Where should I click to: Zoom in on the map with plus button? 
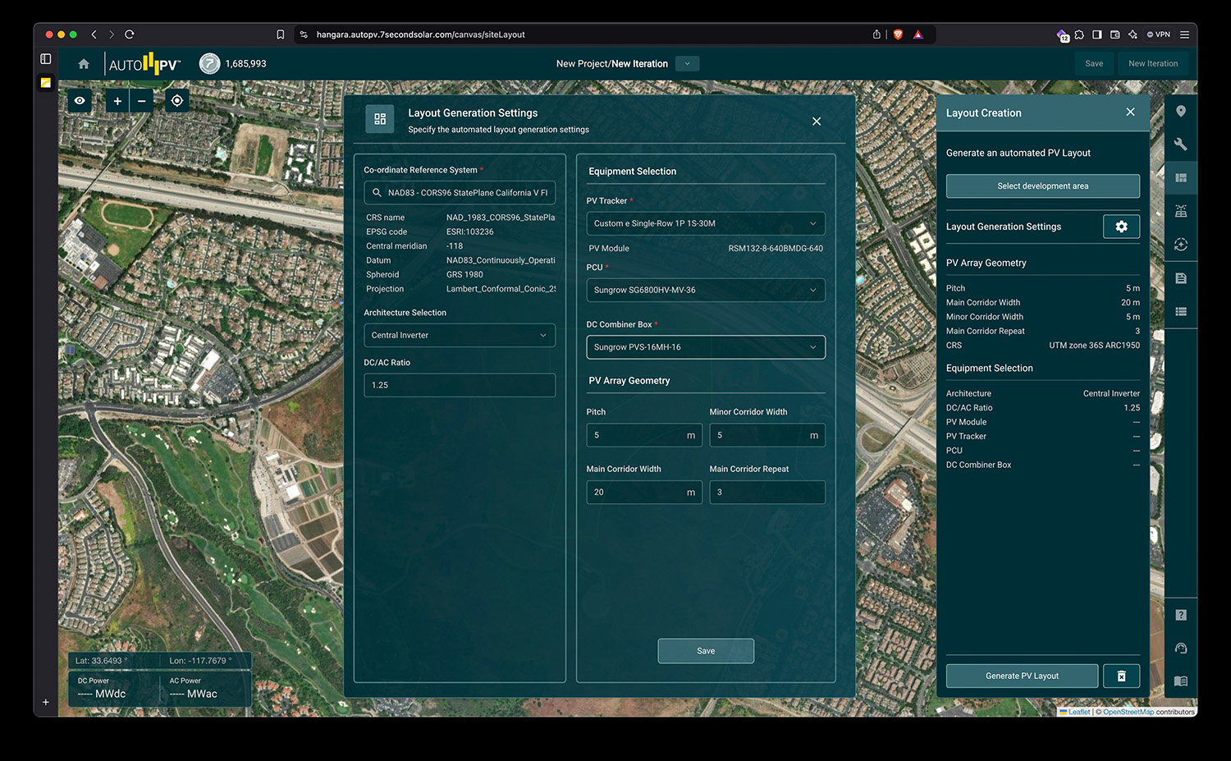(117, 101)
